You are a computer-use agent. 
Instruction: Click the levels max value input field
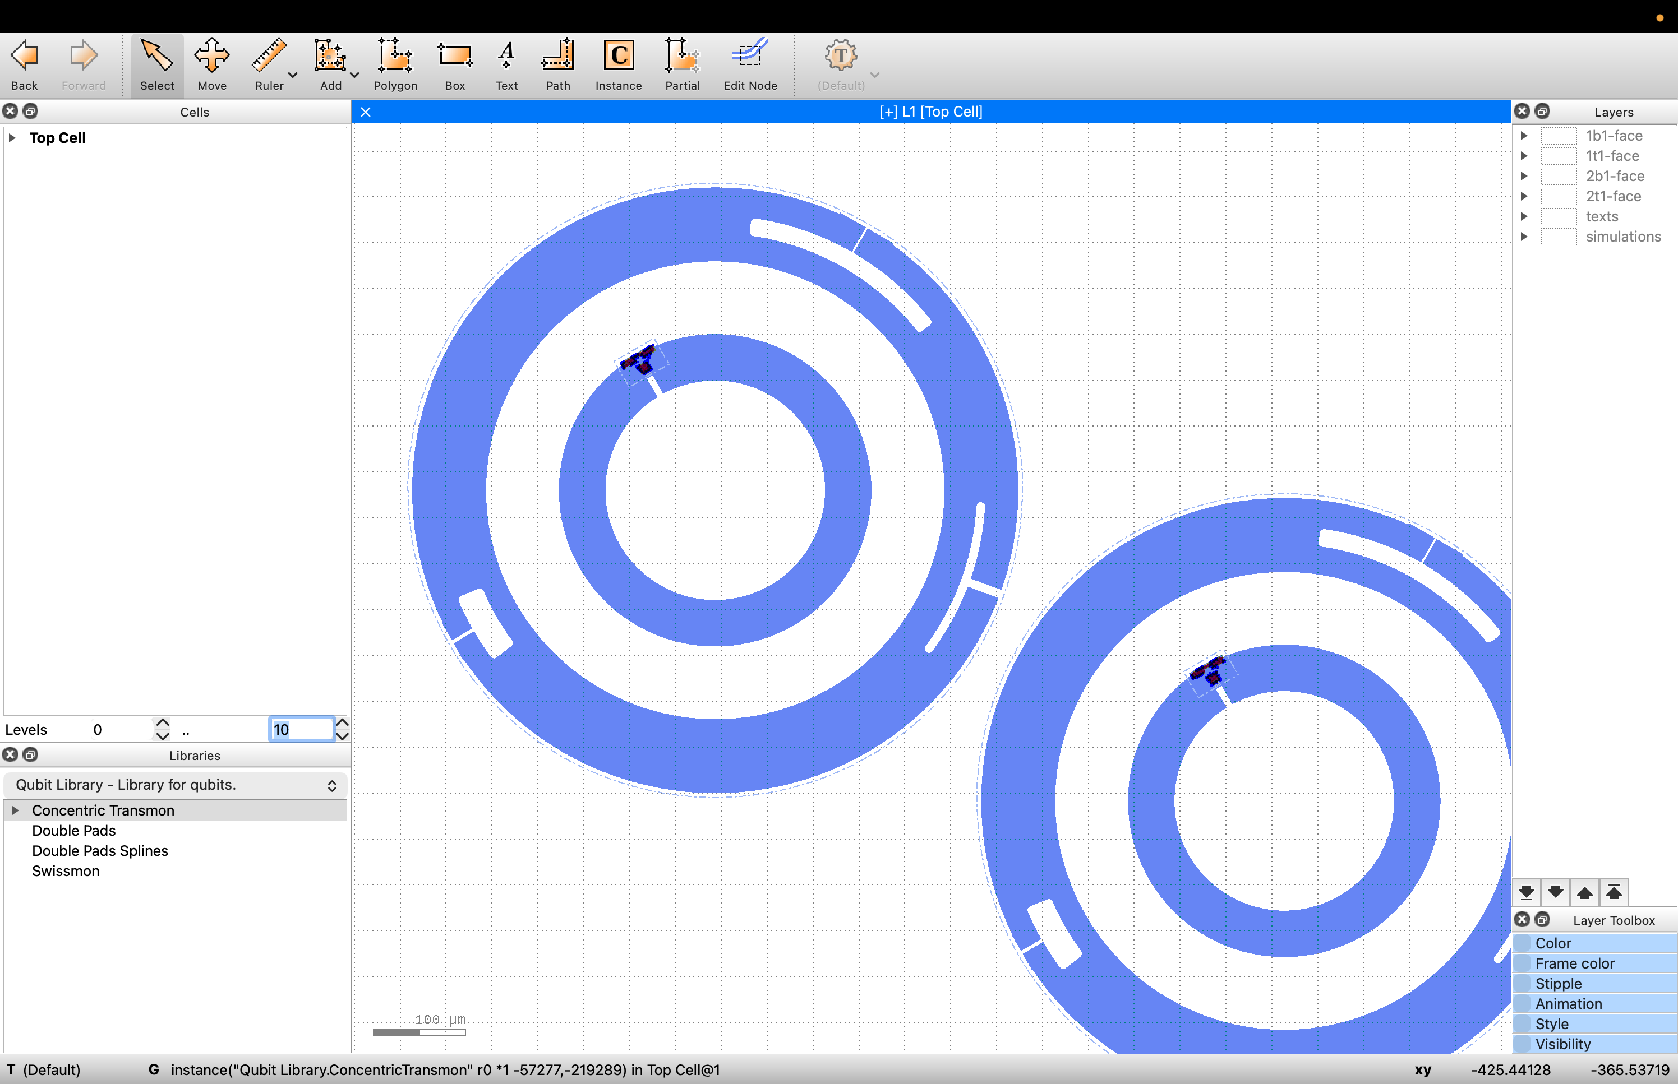301,729
